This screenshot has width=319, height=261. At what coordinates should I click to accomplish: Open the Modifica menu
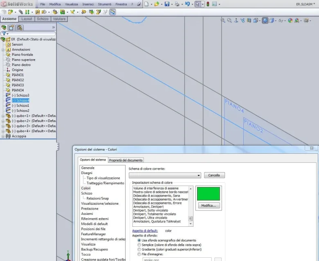click(x=55, y=4)
